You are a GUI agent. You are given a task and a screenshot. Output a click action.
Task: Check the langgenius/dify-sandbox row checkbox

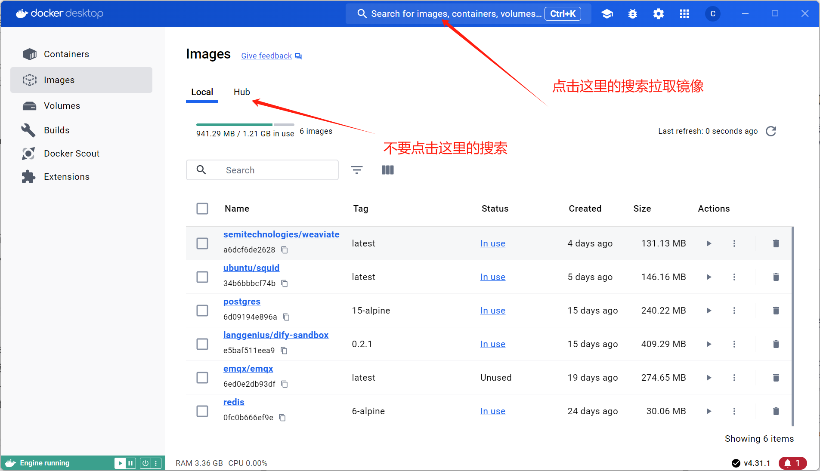202,344
